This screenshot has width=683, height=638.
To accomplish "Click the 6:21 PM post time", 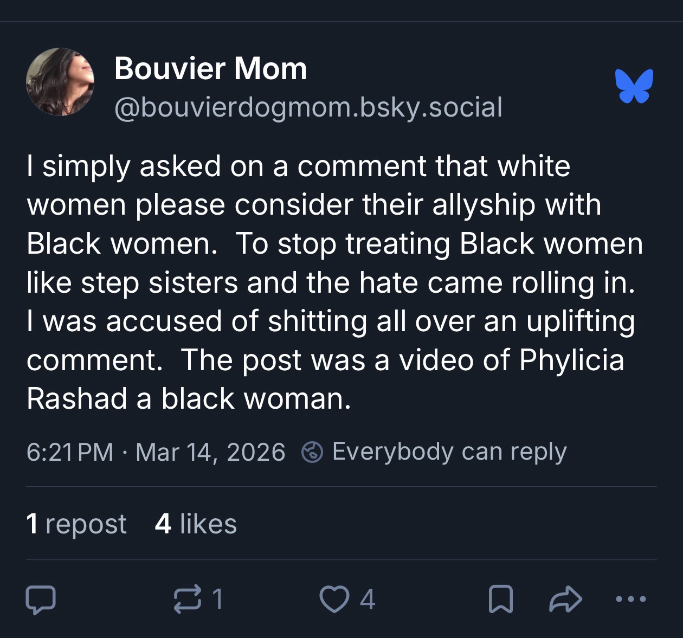I will (x=70, y=452).
